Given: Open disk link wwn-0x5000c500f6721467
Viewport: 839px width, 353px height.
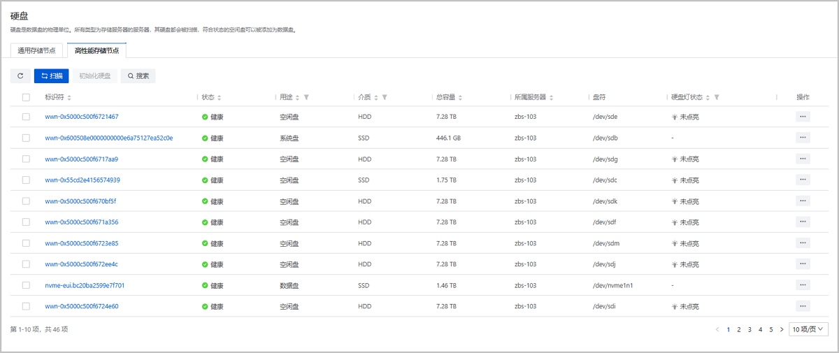Looking at the screenshot, I should [x=81, y=117].
